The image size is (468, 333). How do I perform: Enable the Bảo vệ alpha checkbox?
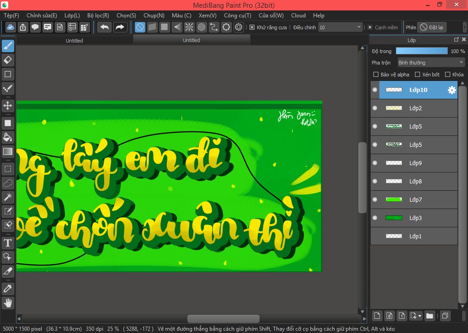click(376, 75)
